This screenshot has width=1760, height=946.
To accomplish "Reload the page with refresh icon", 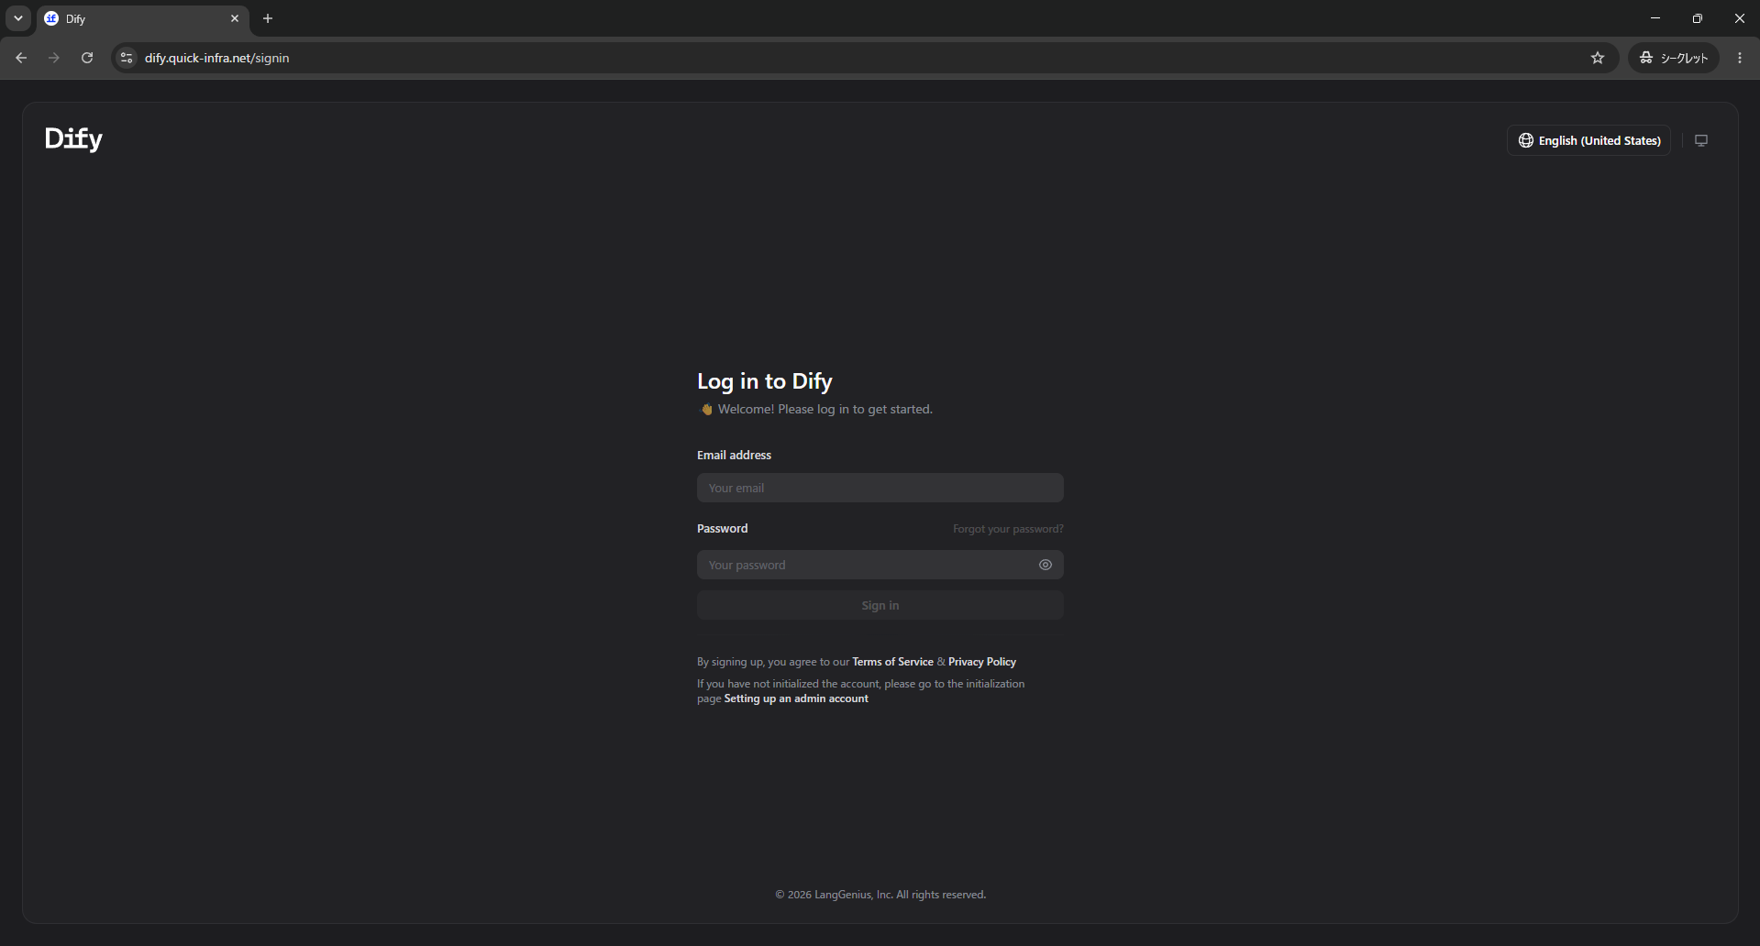I will (x=87, y=58).
